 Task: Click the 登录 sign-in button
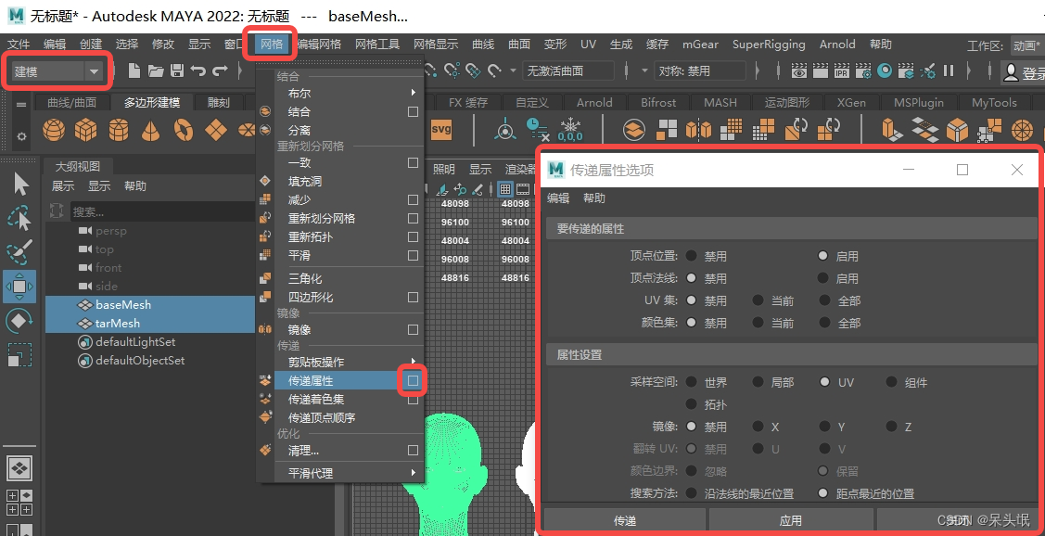click(x=1024, y=72)
